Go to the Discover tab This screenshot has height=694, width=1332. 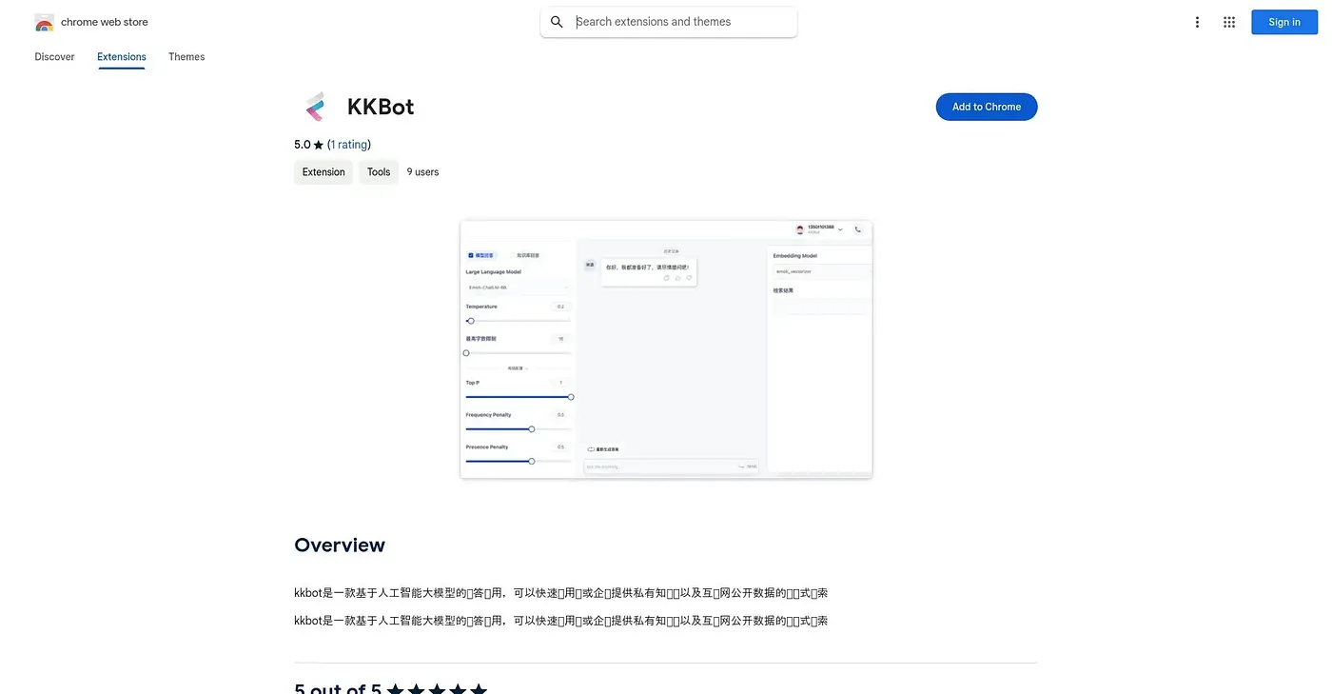[x=54, y=57]
